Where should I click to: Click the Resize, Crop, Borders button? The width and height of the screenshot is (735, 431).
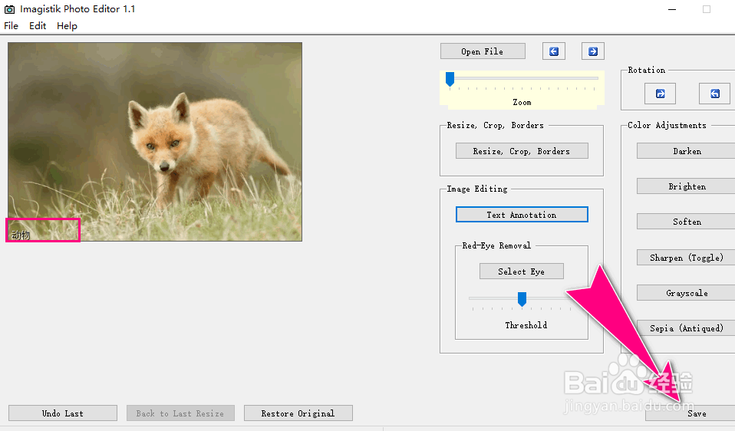522,151
